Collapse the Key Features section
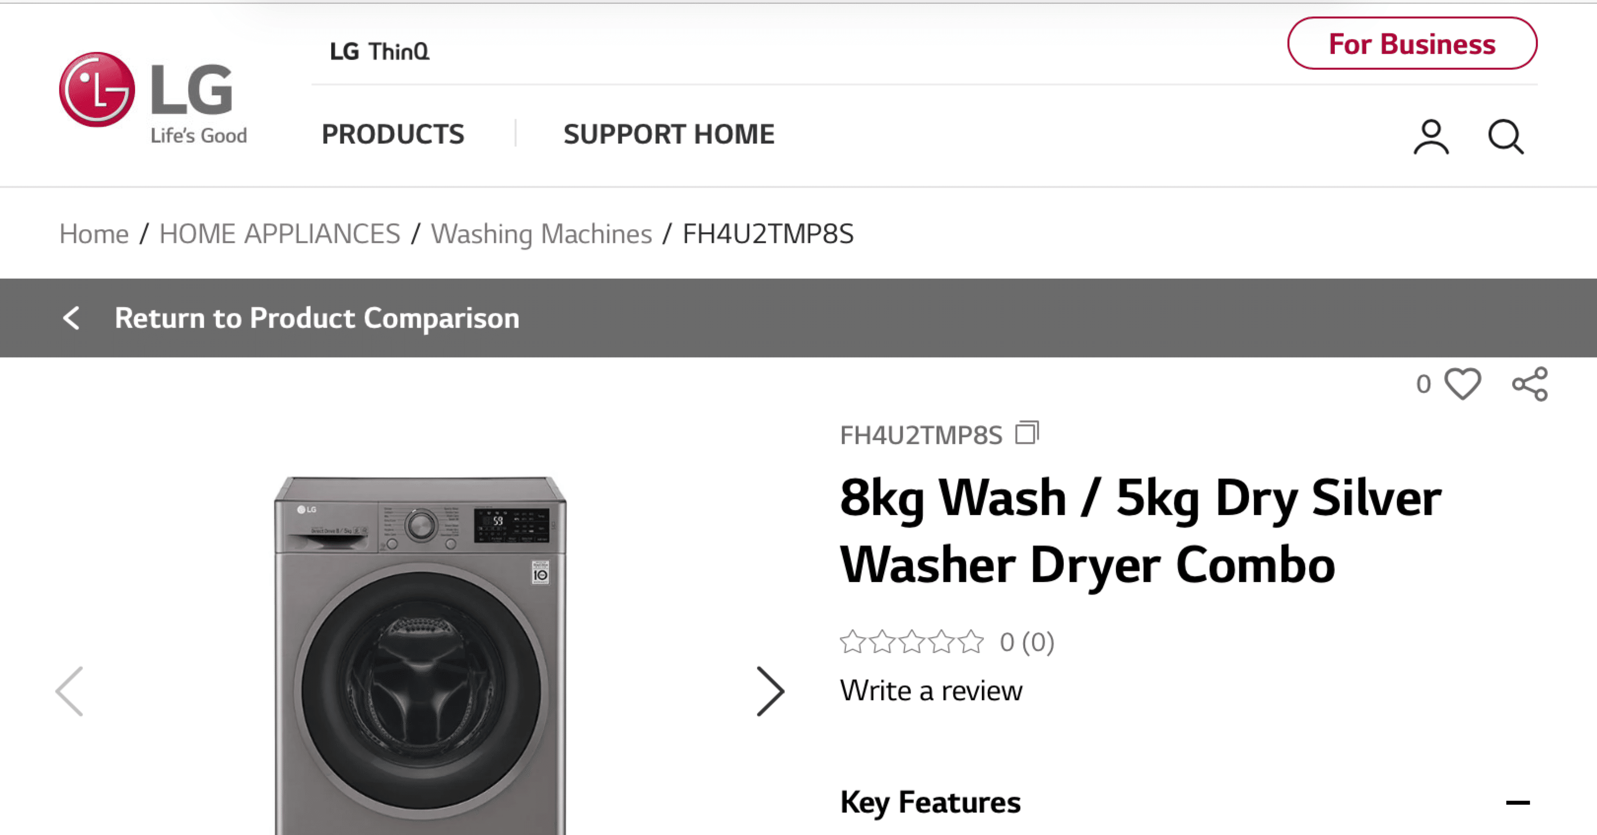 [1517, 803]
